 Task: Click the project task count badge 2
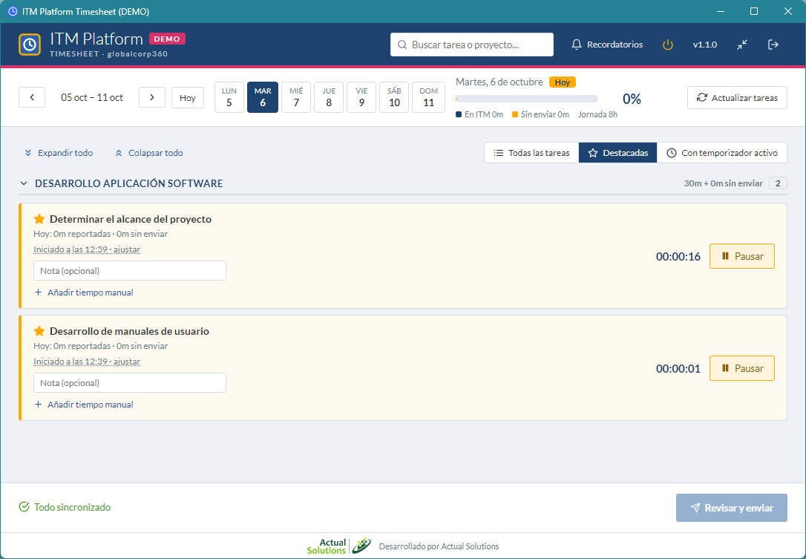tap(778, 183)
